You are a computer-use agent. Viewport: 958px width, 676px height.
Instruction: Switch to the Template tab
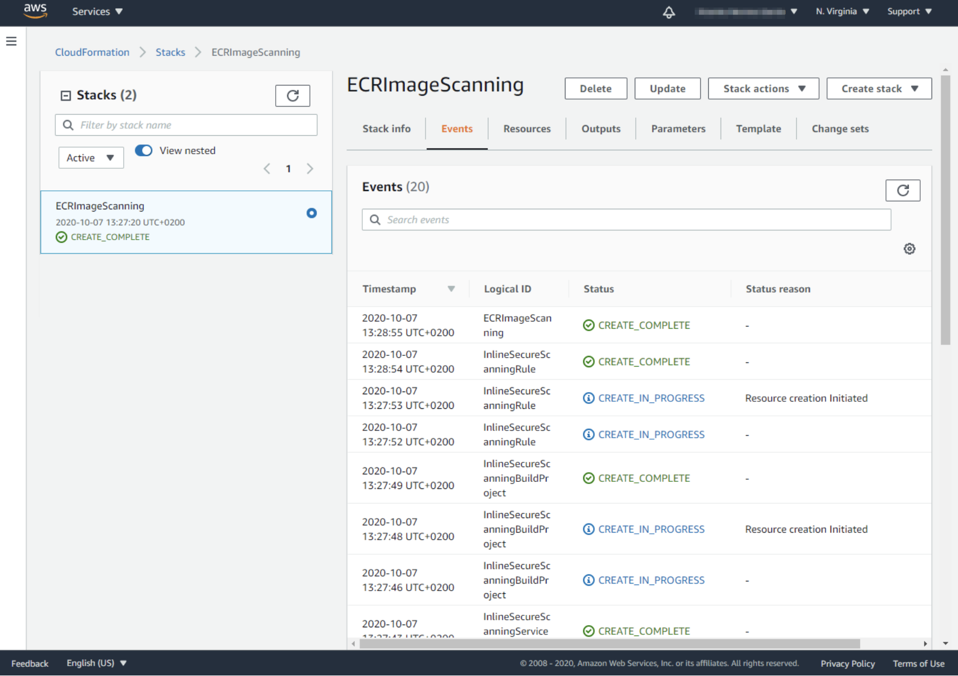click(758, 129)
